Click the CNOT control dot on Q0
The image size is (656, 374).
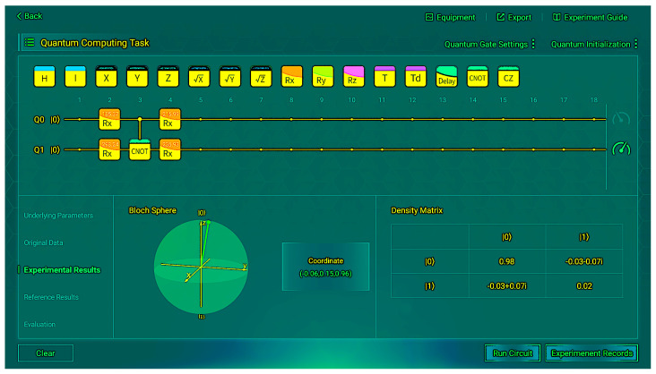coord(140,120)
